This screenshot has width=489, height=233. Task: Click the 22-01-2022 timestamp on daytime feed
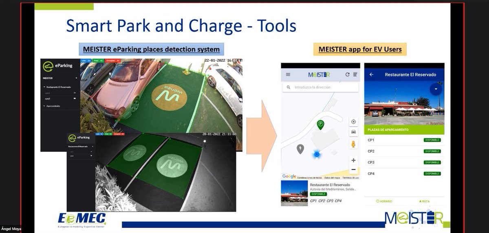(223, 60)
